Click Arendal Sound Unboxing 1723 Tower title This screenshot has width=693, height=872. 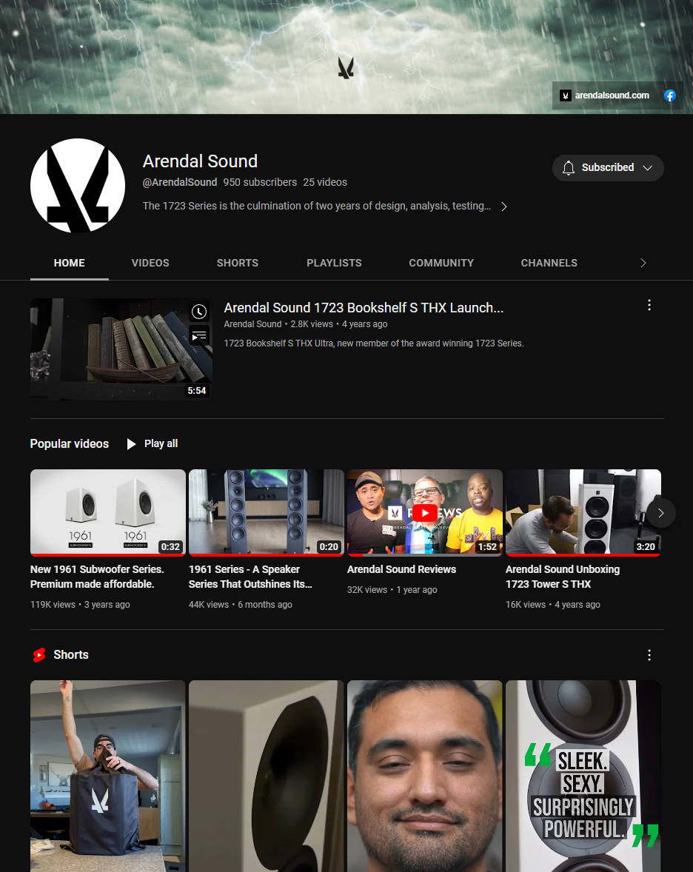point(562,577)
